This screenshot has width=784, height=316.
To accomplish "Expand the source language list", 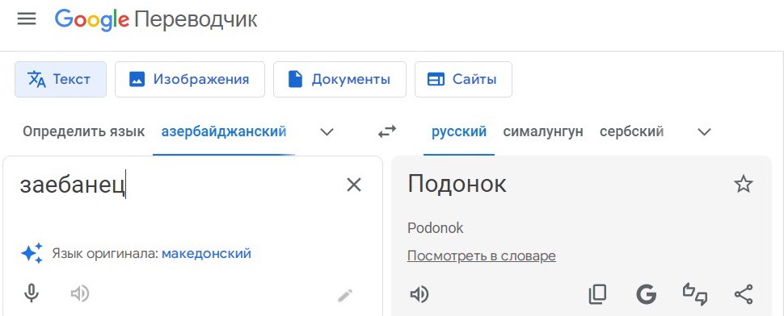I will point(327,132).
